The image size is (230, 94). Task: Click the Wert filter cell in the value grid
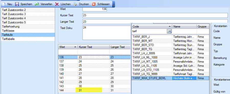tap(68, 52)
